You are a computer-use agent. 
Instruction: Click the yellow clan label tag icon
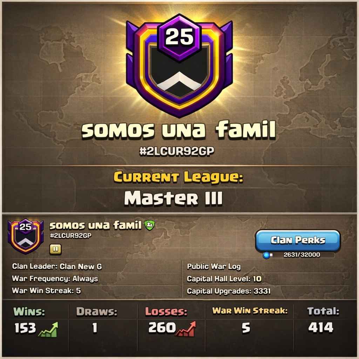pyautogui.click(x=55, y=249)
